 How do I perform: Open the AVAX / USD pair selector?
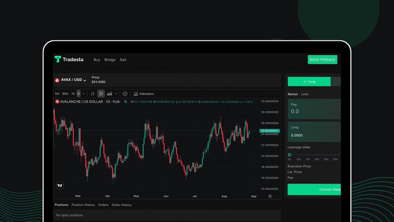71,80
